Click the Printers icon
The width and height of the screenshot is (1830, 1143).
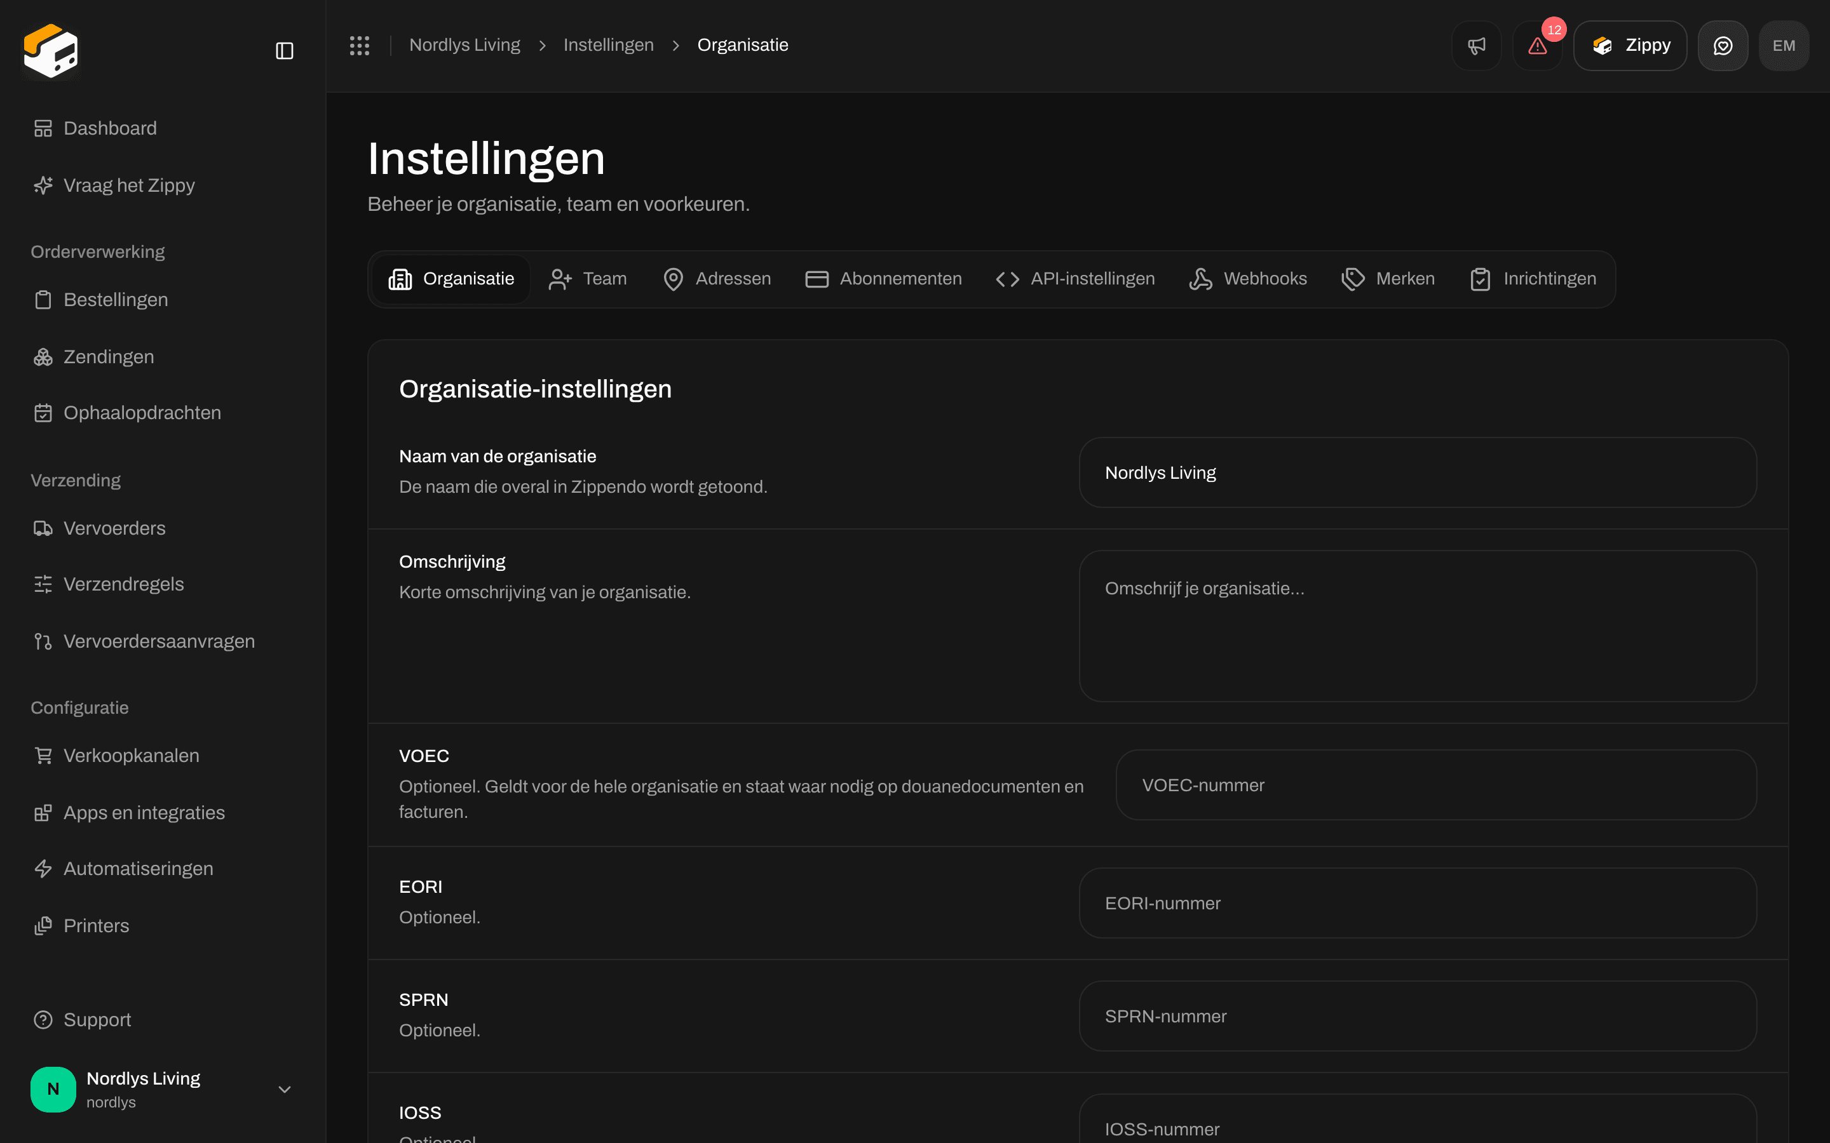point(43,926)
